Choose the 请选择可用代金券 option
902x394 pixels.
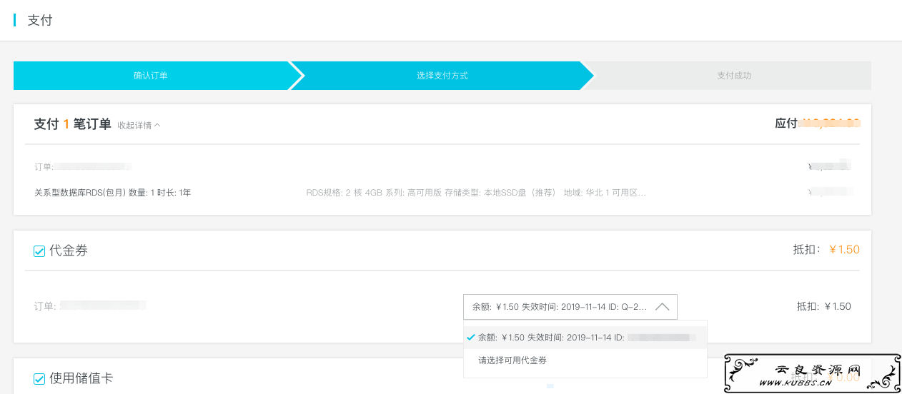(512, 360)
